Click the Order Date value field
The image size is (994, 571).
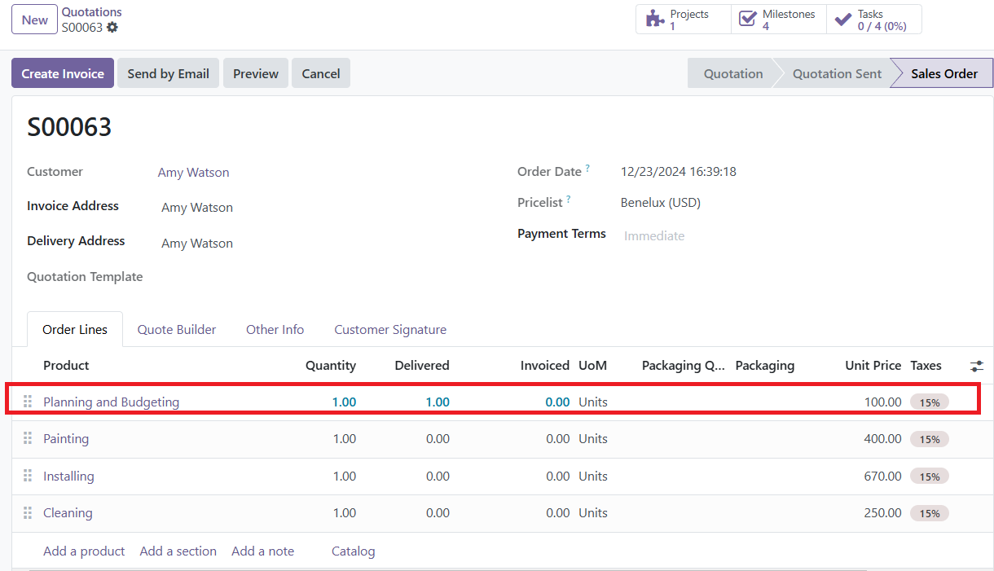(x=679, y=172)
